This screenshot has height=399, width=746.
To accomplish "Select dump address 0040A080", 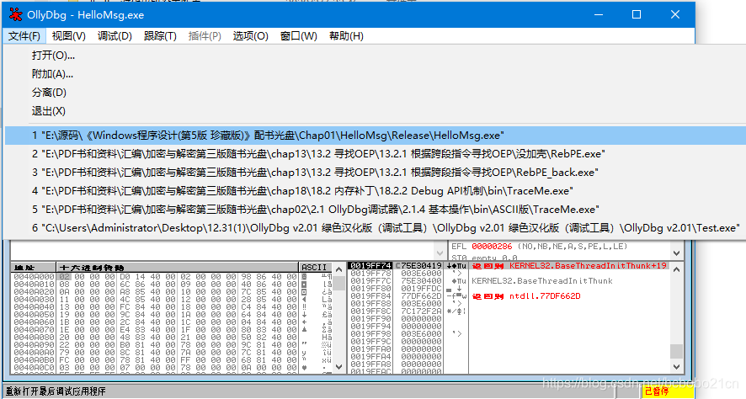I will coord(35,338).
